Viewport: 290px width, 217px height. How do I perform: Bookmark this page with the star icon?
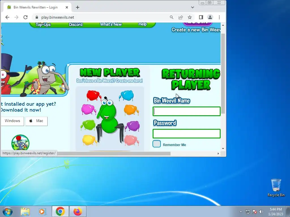pos(190,17)
